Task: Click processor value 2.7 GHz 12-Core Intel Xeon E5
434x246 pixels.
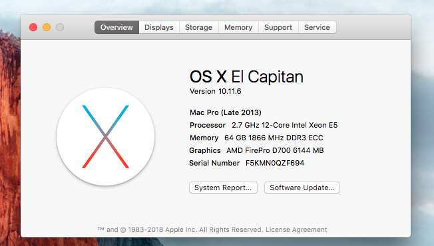Action: click(284, 125)
